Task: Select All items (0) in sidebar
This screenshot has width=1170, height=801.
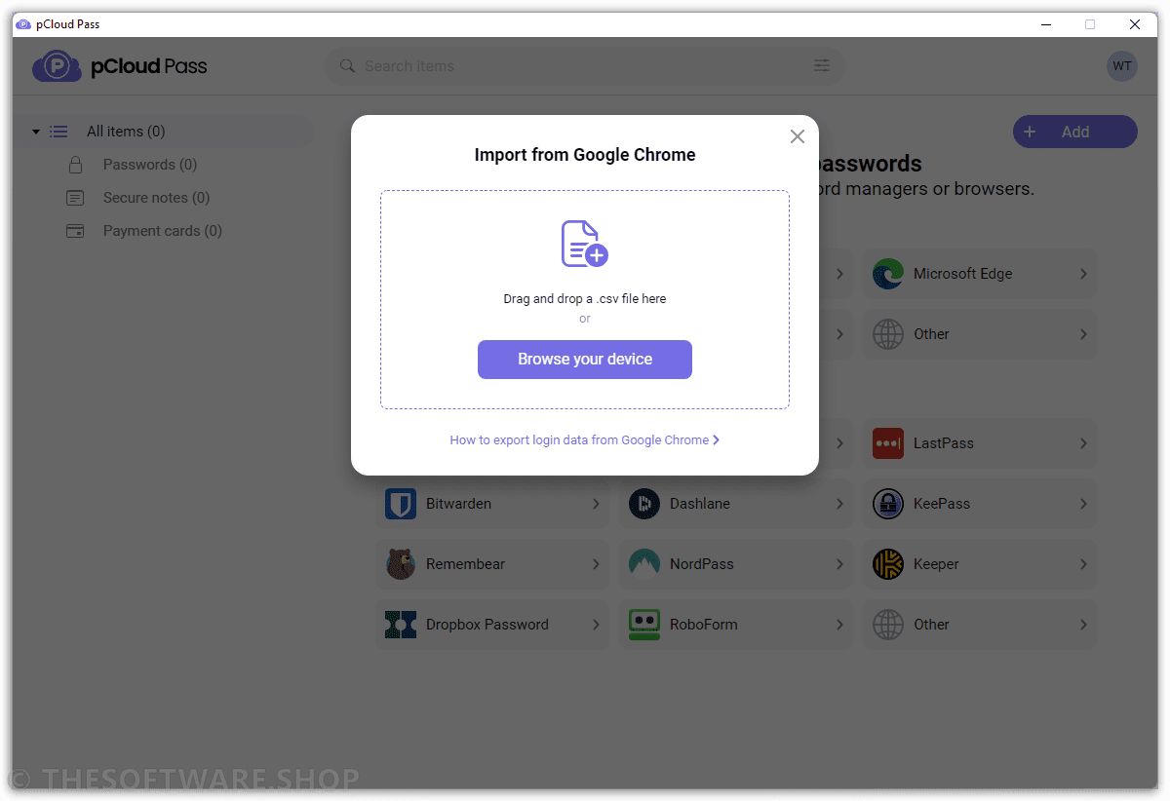Action: point(163,132)
